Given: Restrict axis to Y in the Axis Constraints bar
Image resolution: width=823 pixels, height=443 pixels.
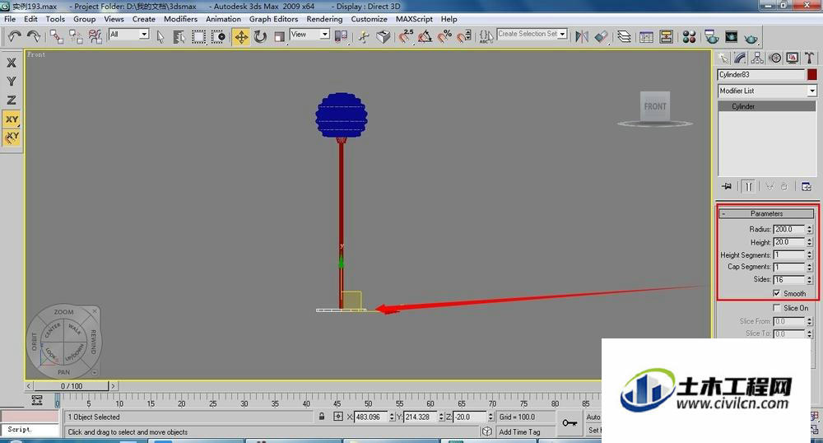Looking at the screenshot, I should tap(11, 82).
